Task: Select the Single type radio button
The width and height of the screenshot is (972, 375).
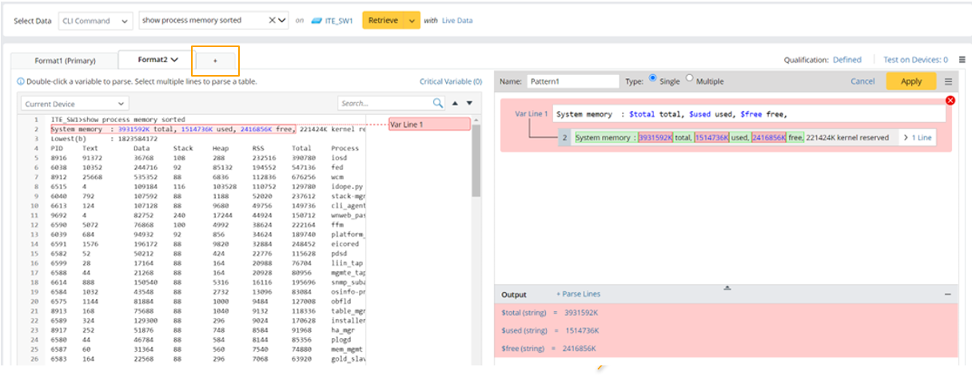Action: [x=653, y=78]
